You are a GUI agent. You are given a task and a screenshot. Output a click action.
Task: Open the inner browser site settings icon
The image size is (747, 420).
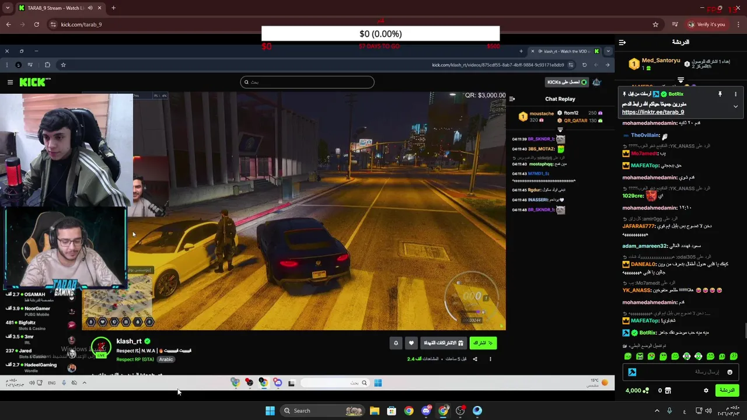click(x=570, y=65)
